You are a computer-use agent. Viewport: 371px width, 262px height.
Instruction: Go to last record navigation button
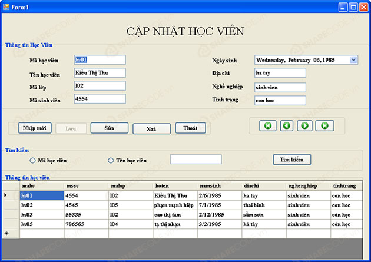[324, 125]
